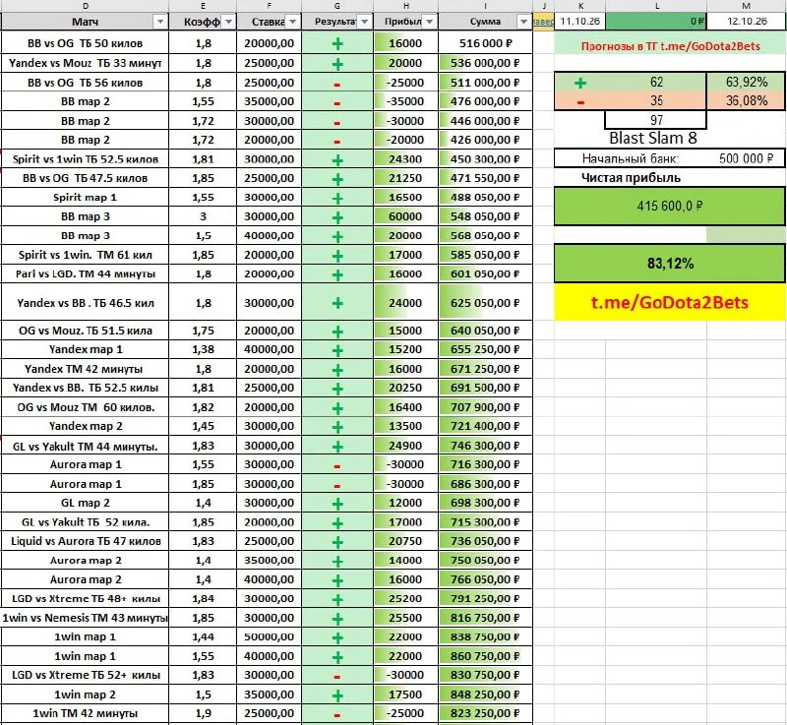This screenshot has height=725, width=787.
Task: Click the plus result for 1win vs Nemesis ТМ 43 минуты
Action: pyautogui.click(x=337, y=619)
